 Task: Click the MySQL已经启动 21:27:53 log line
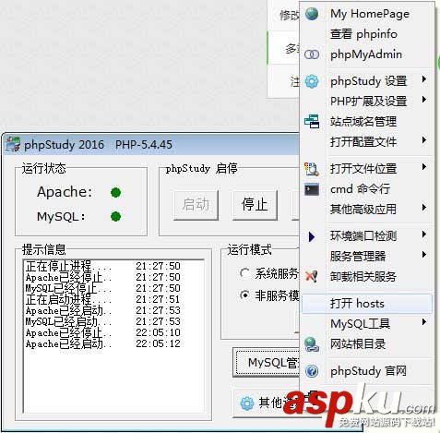[103, 321]
